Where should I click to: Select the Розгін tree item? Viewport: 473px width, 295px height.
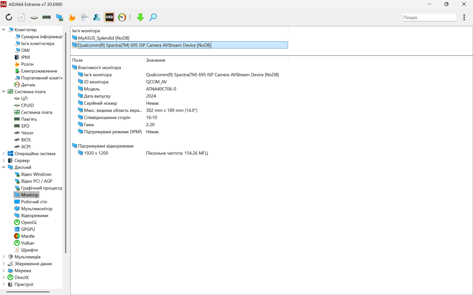pyautogui.click(x=24, y=64)
